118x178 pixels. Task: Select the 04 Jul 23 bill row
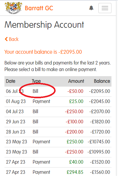[x=58, y=112]
